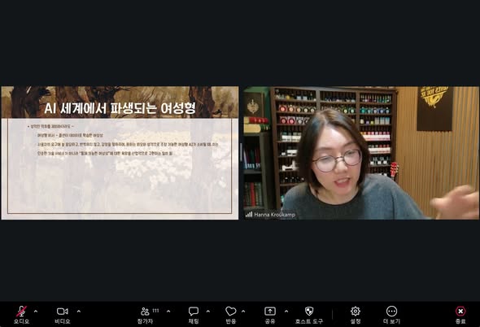Open the video options chevron beside 비디오
The width and height of the screenshot is (480, 327).
[79, 312]
